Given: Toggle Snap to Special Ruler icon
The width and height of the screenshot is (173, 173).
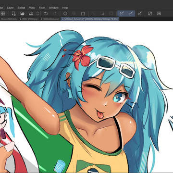Looking at the screenshot, I should [x=131, y=13].
